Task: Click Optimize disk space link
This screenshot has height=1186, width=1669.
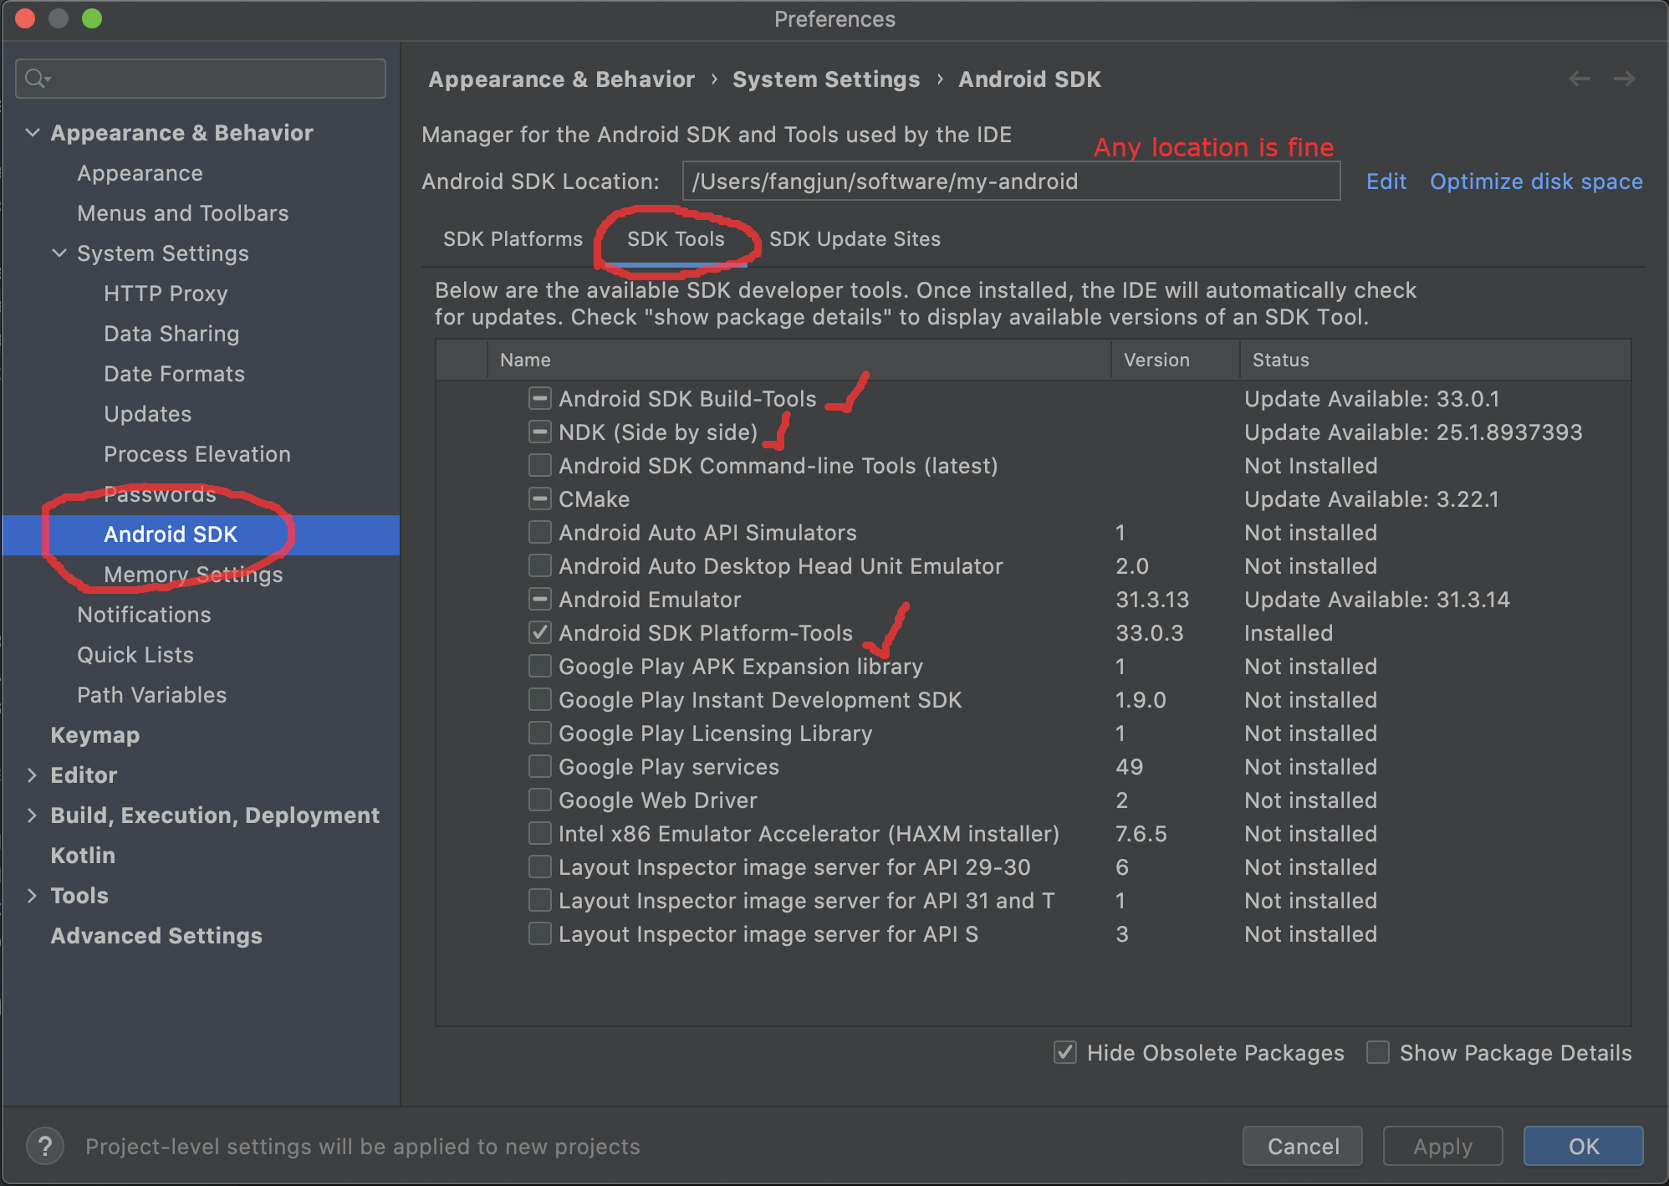Action: point(1536,181)
